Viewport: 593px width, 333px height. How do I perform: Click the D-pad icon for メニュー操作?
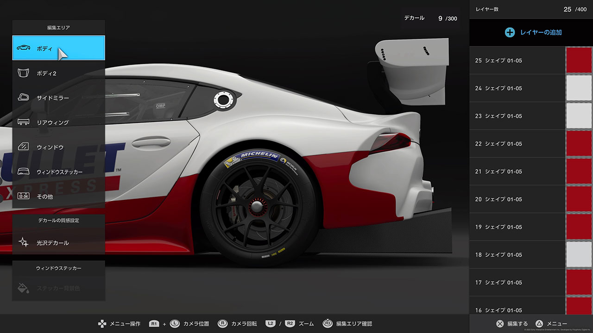(102, 324)
